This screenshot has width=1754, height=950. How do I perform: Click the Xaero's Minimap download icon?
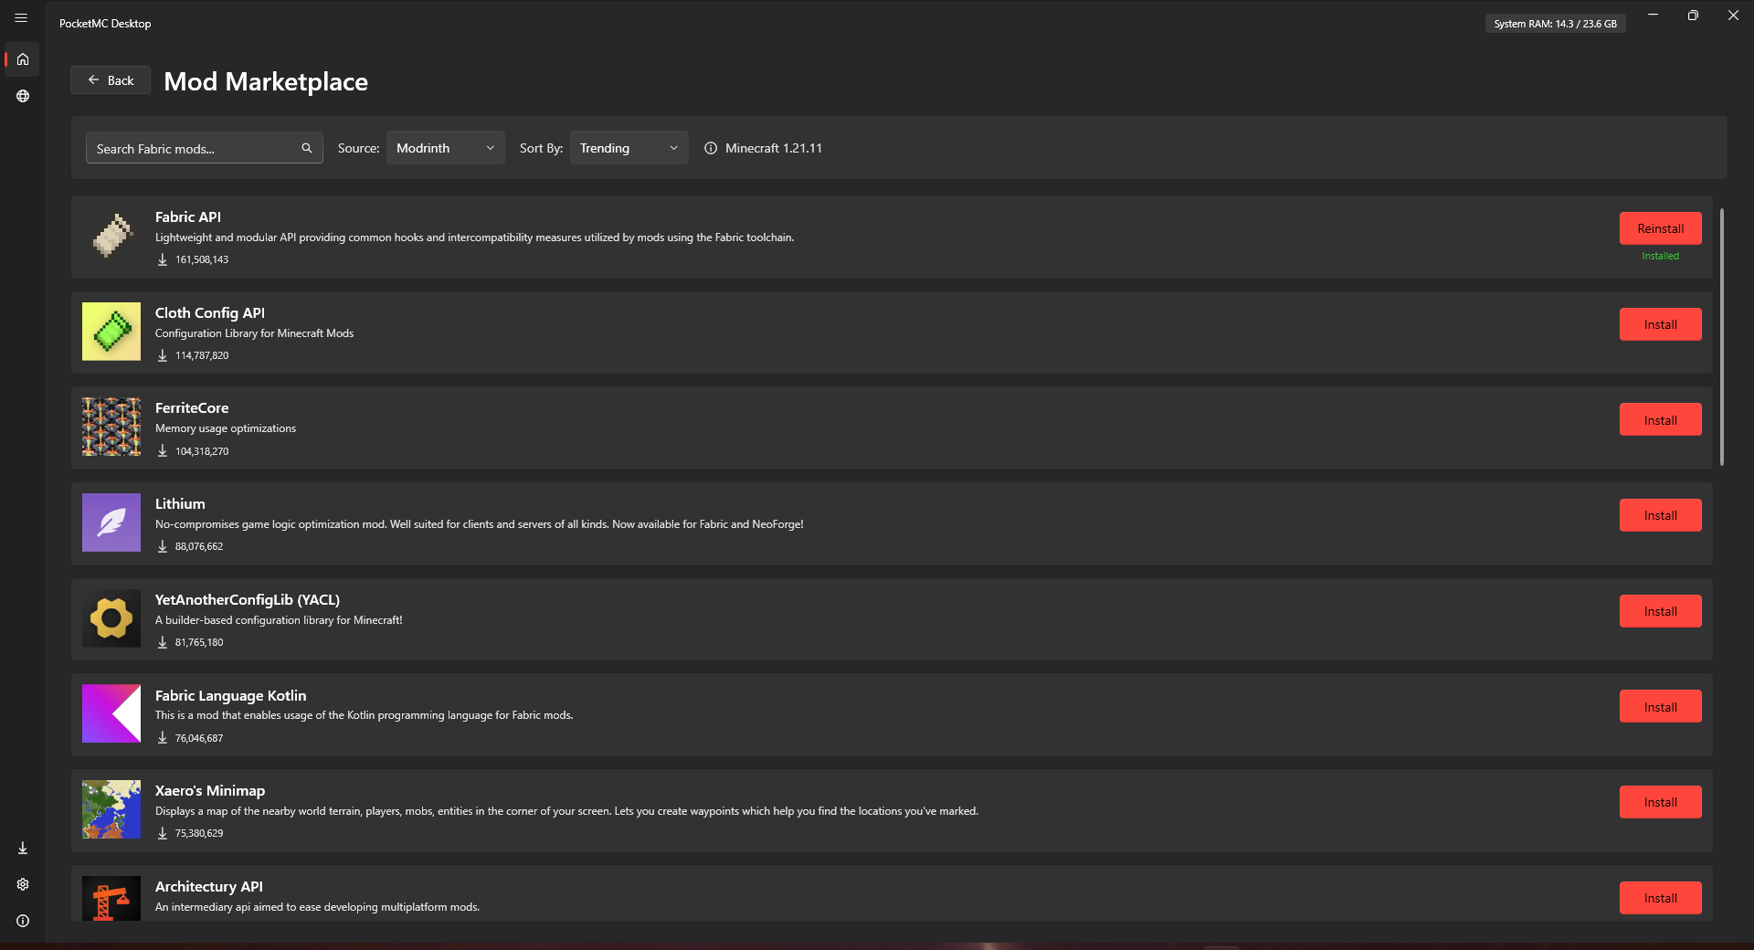coord(163,833)
